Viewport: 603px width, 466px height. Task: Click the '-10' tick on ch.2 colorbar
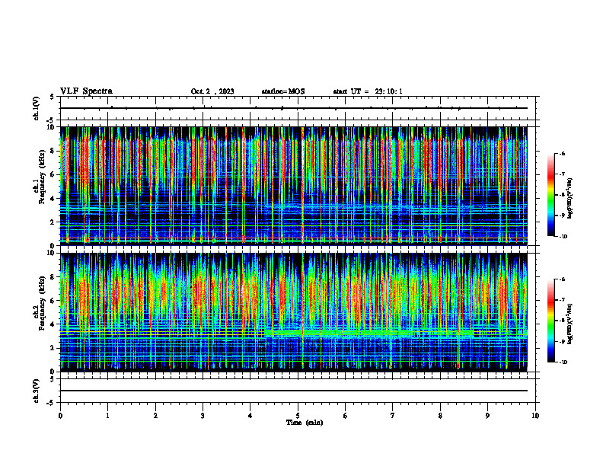tap(563, 362)
